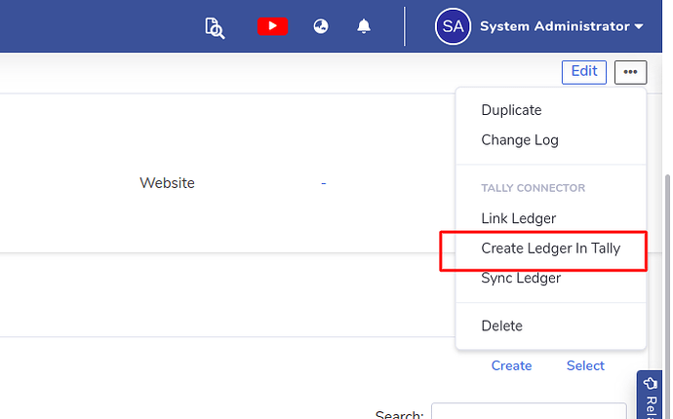Open notifications bell
The width and height of the screenshot is (673, 419).
pyautogui.click(x=364, y=26)
